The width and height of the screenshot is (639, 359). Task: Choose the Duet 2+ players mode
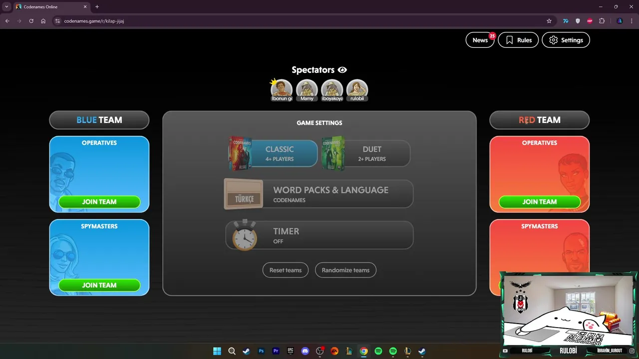click(x=366, y=153)
